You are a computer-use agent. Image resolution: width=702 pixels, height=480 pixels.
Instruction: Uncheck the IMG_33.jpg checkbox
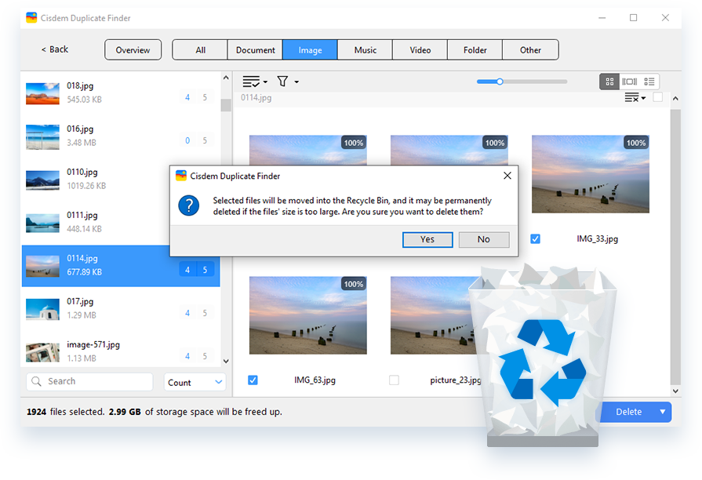click(x=535, y=238)
